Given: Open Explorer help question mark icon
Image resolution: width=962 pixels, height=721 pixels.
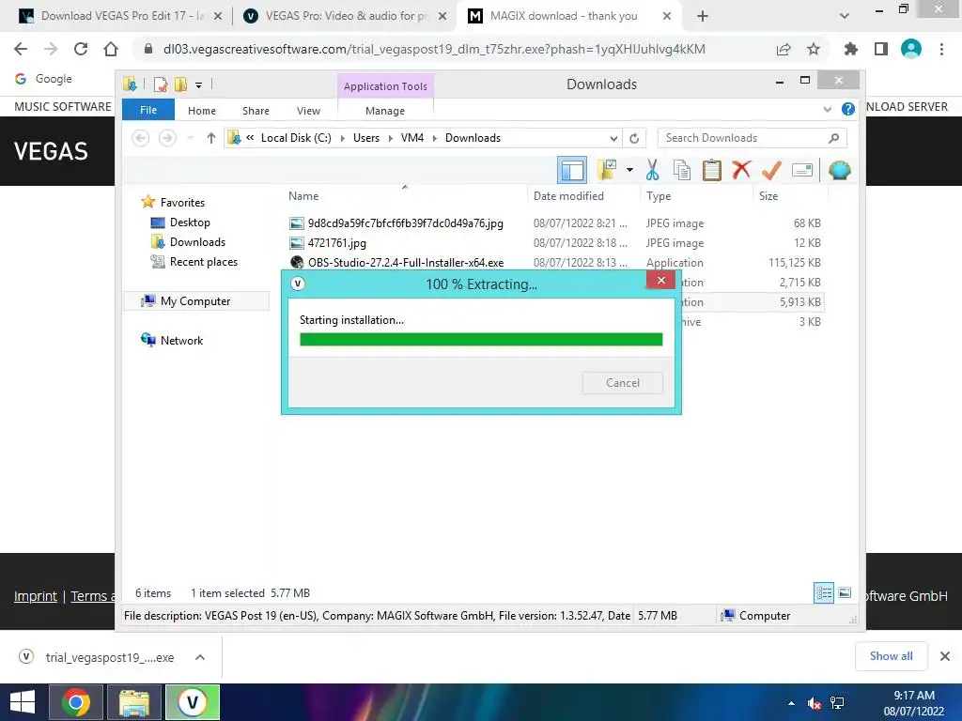Looking at the screenshot, I should 848,109.
